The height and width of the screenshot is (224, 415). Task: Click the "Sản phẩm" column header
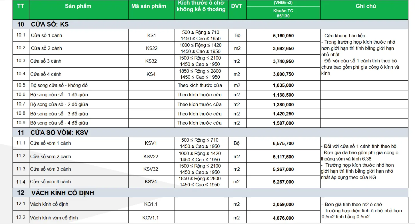pyautogui.click(x=78, y=6)
